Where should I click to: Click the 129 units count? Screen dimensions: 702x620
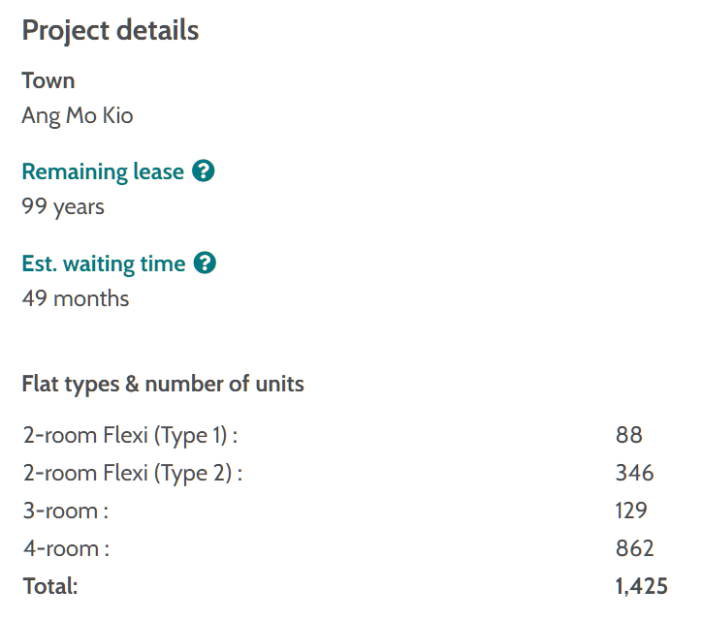(631, 511)
